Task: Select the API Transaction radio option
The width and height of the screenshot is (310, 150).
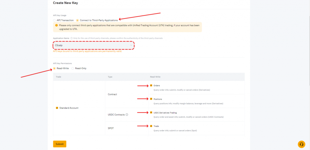Action: point(54,20)
